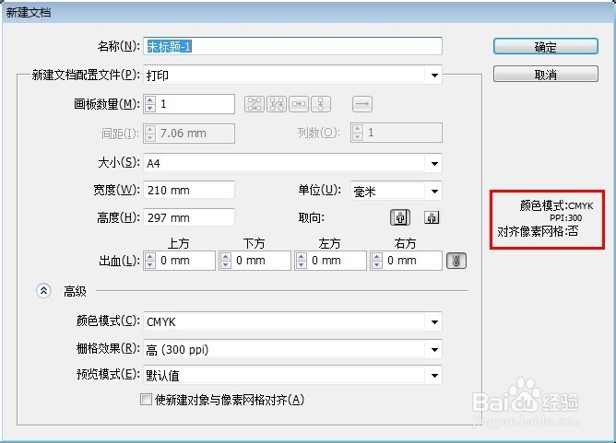Open the 预览模式 dropdown showing 默认值
Viewport: 616px width, 443px height.
coord(292,375)
